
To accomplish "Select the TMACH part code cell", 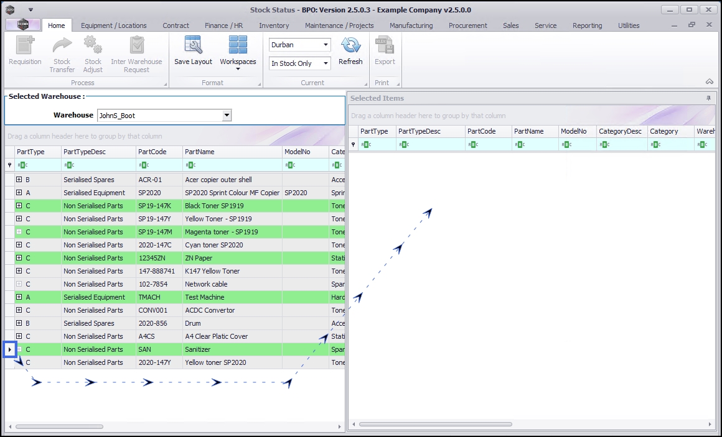I will pyautogui.click(x=159, y=297).
